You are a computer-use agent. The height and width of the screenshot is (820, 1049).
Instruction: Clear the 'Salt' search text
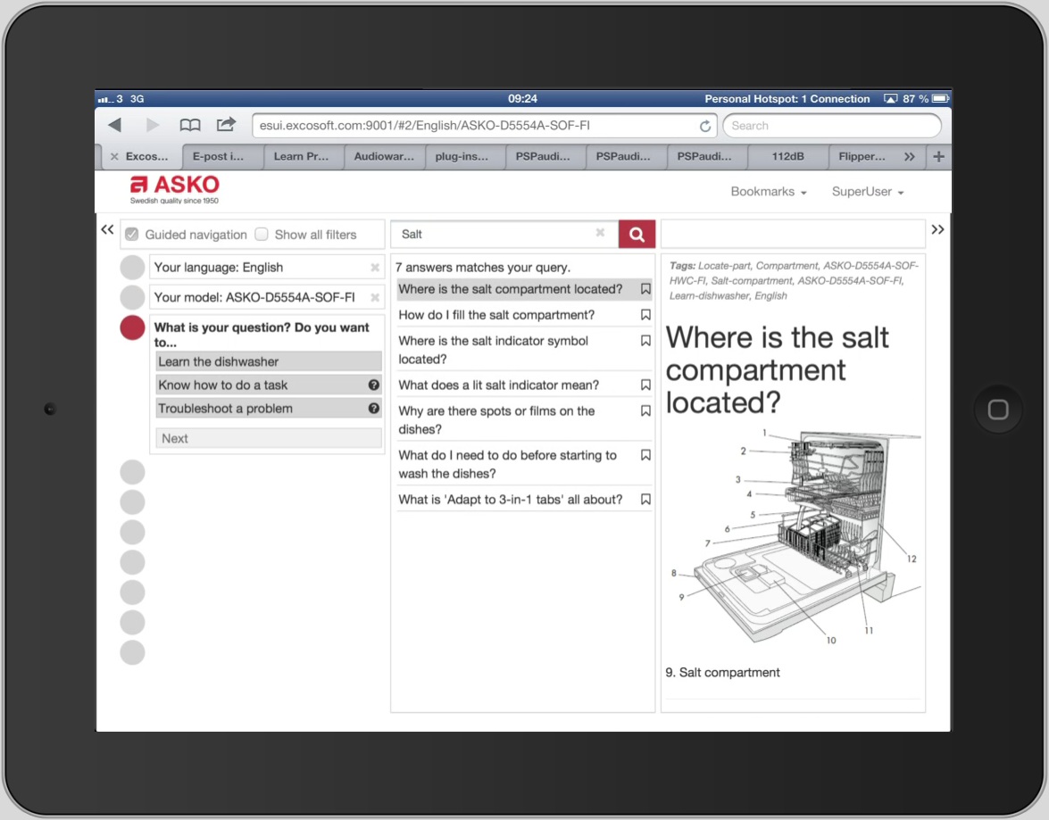[x=600, y=234]
